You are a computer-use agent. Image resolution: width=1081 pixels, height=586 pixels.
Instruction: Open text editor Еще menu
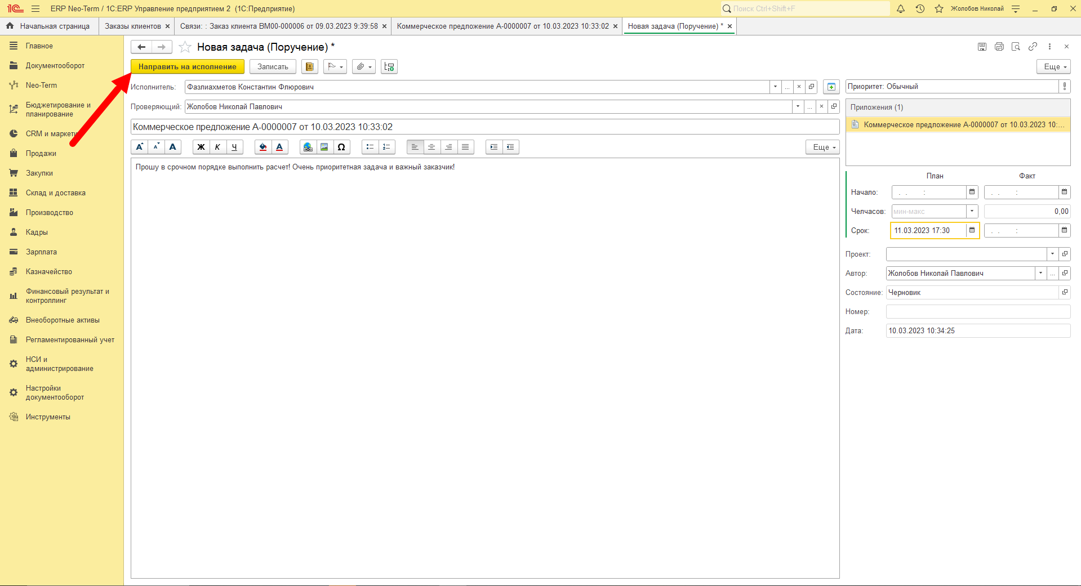pos(822,147)
